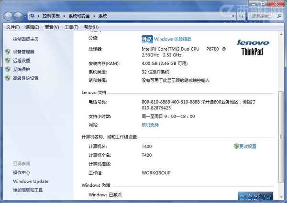Go to 控制面板主页 in the sidebar
The height and width of the screenshot is (203, 287).
26,39
